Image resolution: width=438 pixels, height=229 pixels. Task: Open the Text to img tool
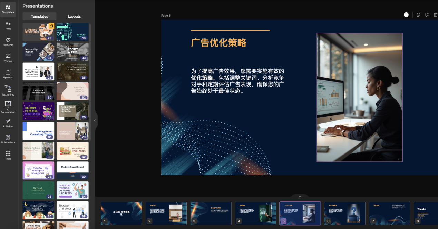[8, 91]
